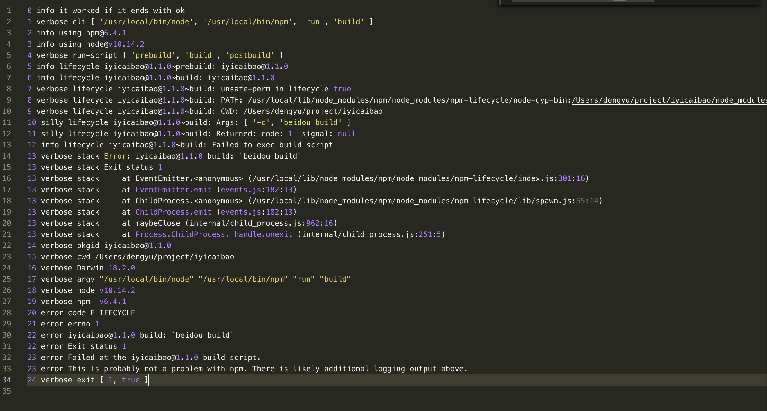This screenshot has height=411, width=767.
Task: Click 'postbuild' string in run-script line
Action: 250,55
